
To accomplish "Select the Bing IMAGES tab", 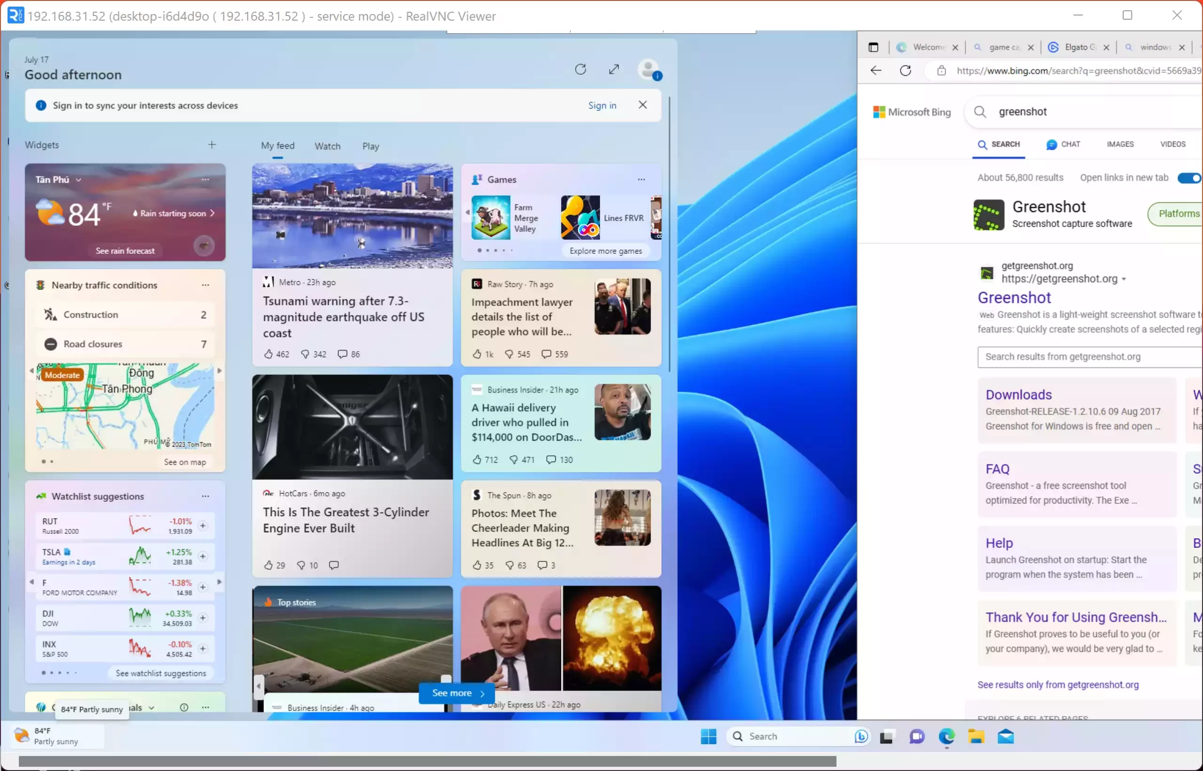I will coord(1120,144).
